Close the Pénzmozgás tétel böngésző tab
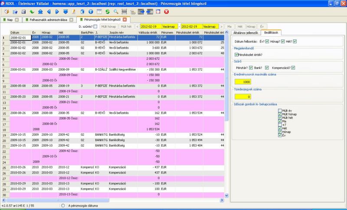Screen dimensions: 347x210 [x=124, y=20]
